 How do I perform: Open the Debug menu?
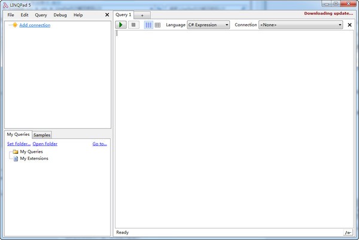60,14
